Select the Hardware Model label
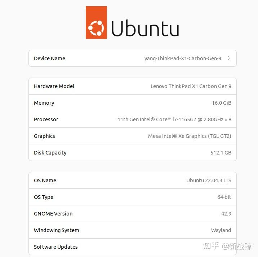The width and height of the screenshot is (258, 257). [54, 86]
